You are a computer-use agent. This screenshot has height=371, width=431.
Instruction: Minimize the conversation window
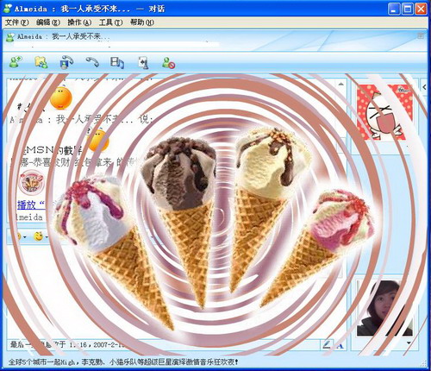tap(394, 9)
